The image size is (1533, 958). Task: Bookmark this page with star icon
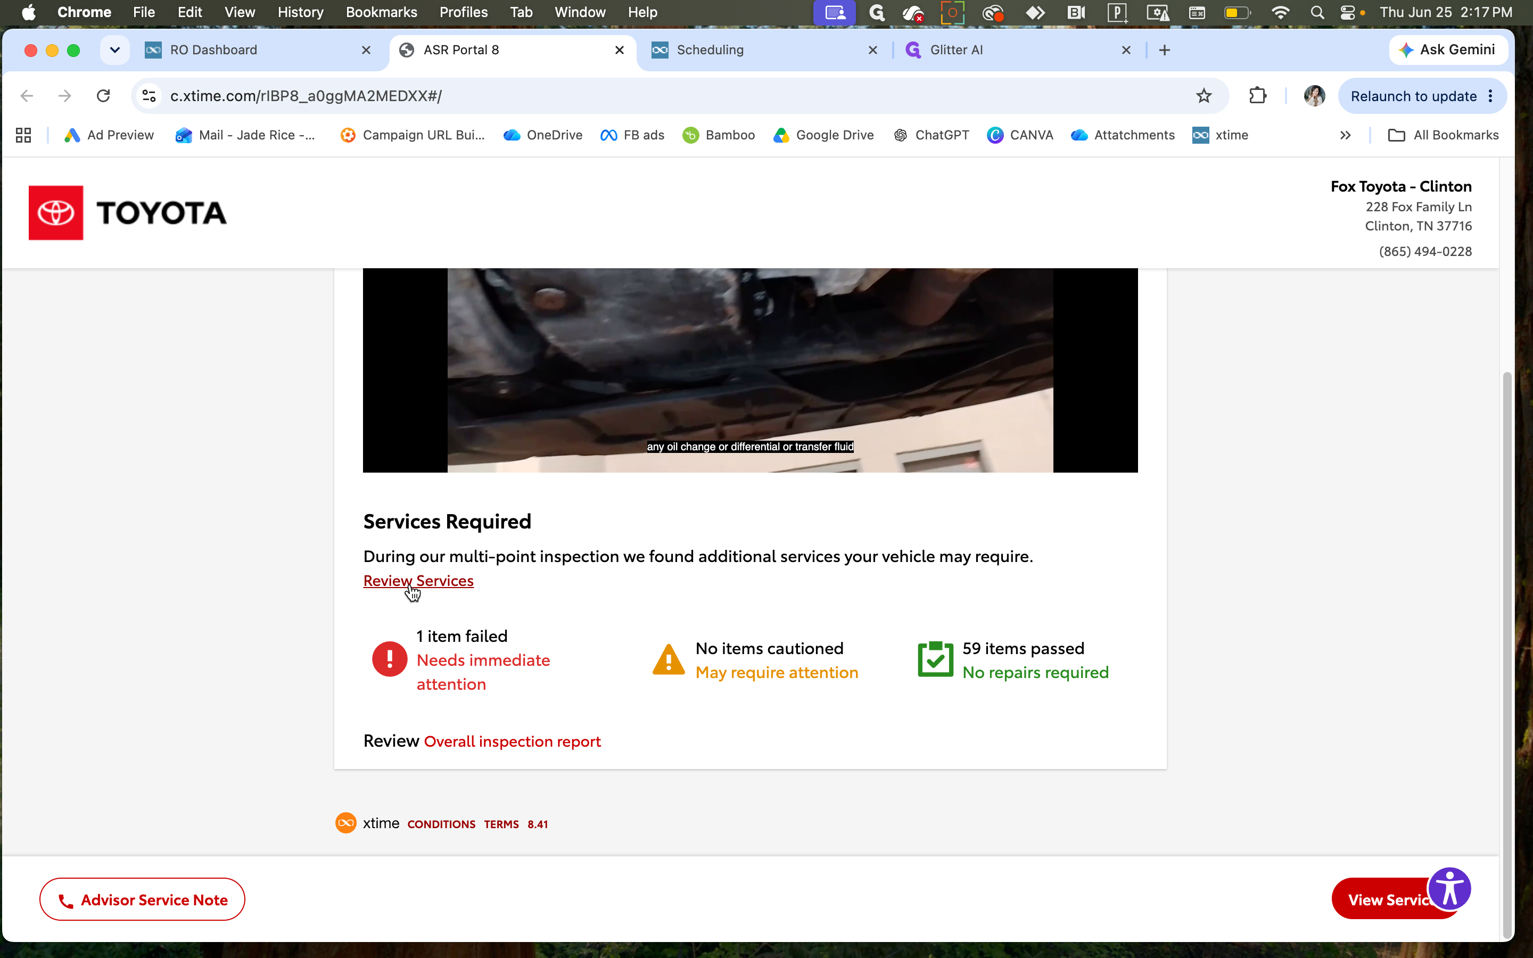(x=1204, y=96)
